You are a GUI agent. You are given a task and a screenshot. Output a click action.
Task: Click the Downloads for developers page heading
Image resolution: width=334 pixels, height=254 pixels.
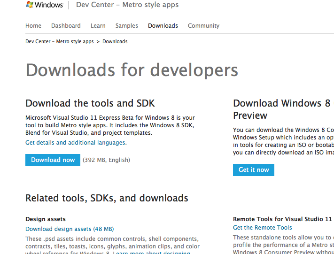(132, 70)
